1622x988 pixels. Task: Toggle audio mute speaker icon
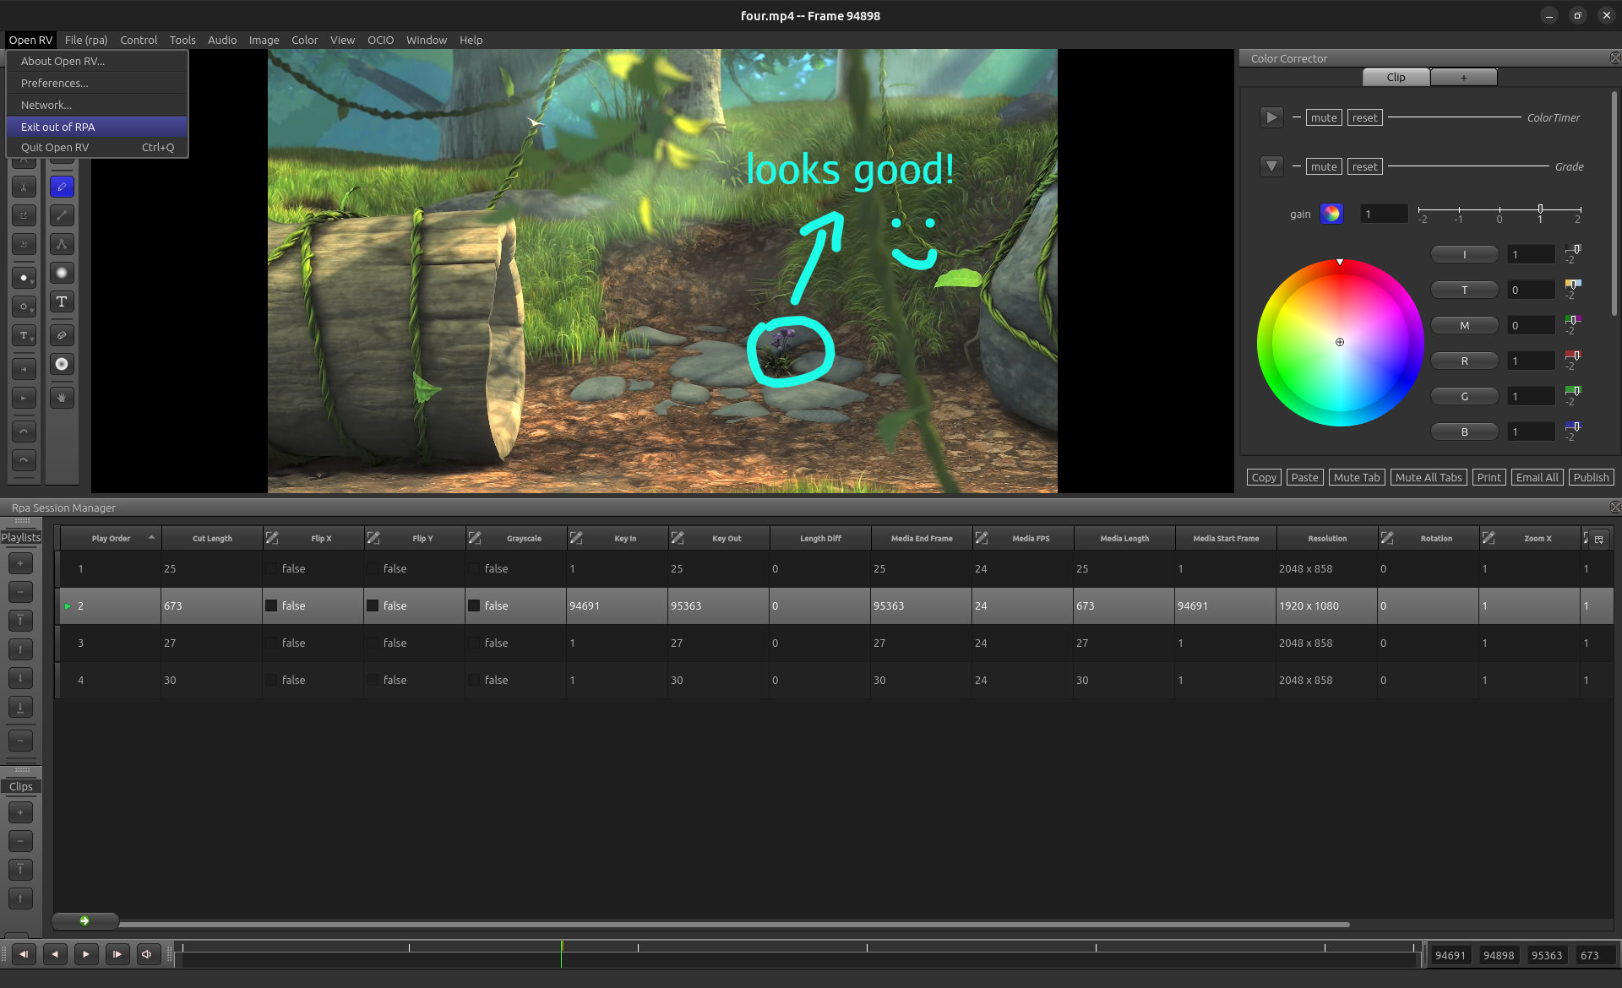[x=147, y=954]
